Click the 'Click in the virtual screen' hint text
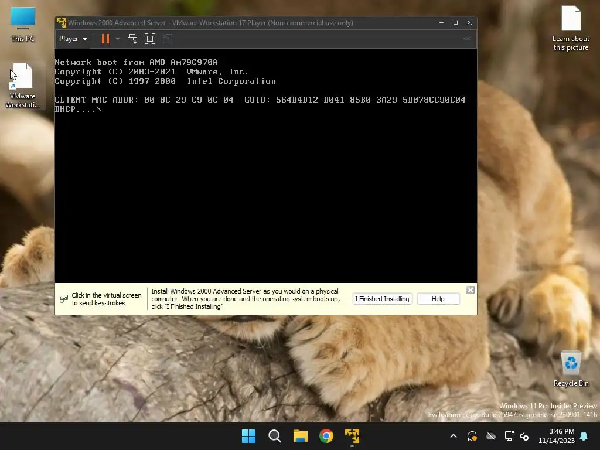Screen dimensions: 600x450 (x=107, y=299)
